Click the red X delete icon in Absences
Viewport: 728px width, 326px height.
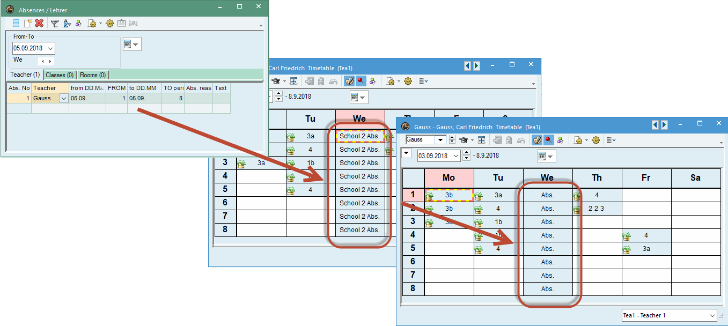(39, 23)
